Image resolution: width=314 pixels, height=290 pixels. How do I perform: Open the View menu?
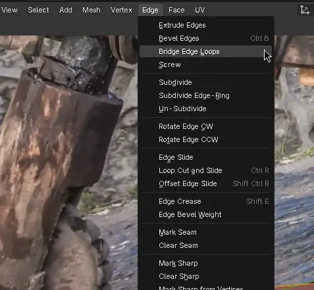point(9,10)
